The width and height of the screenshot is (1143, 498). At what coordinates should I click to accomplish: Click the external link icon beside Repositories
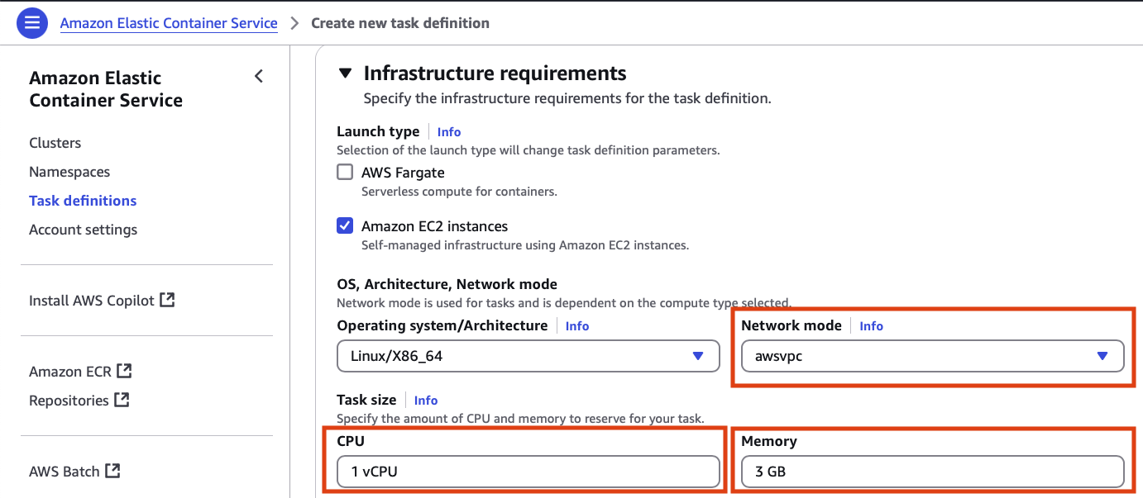tap(122, 400)
